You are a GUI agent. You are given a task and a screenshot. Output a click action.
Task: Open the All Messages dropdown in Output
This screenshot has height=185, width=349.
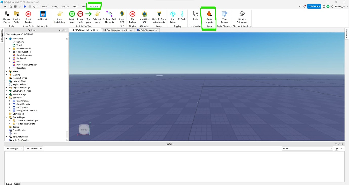pyautogui.click(x=14, y=149)
